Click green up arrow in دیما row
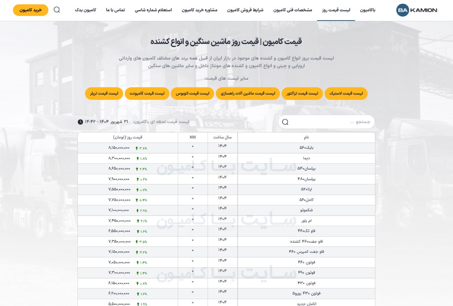 pyautogui.click(x=137, y=158)
